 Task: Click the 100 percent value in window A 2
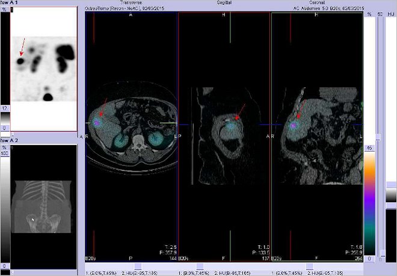point(4,153)
